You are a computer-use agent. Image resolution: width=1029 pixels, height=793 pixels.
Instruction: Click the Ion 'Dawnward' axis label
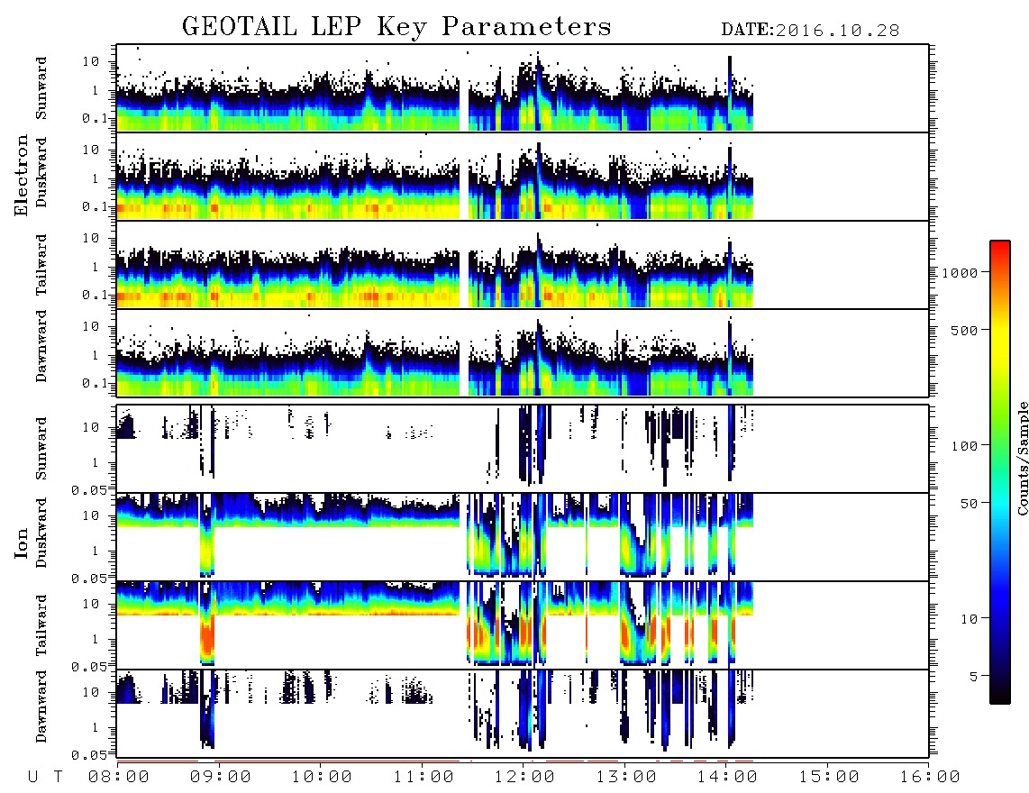(x=41, y=706)
